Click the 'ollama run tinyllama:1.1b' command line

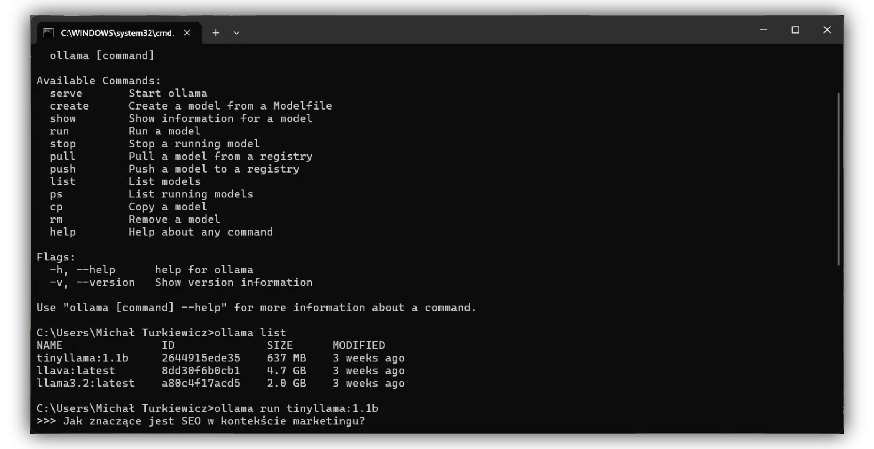click(x=207, y=408)
